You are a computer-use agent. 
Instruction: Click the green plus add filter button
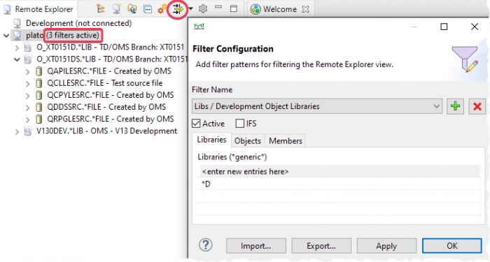(455, 106)
